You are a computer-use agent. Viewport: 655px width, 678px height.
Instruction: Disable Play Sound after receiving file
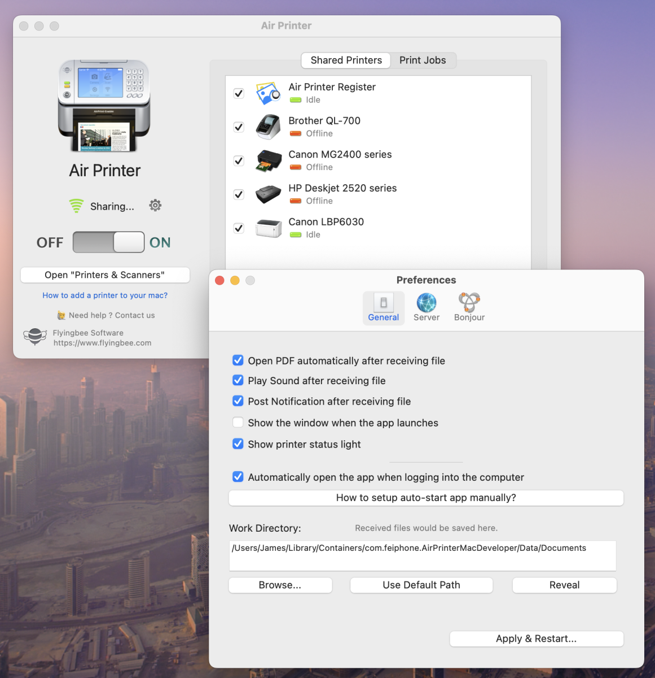click(238, 380)
